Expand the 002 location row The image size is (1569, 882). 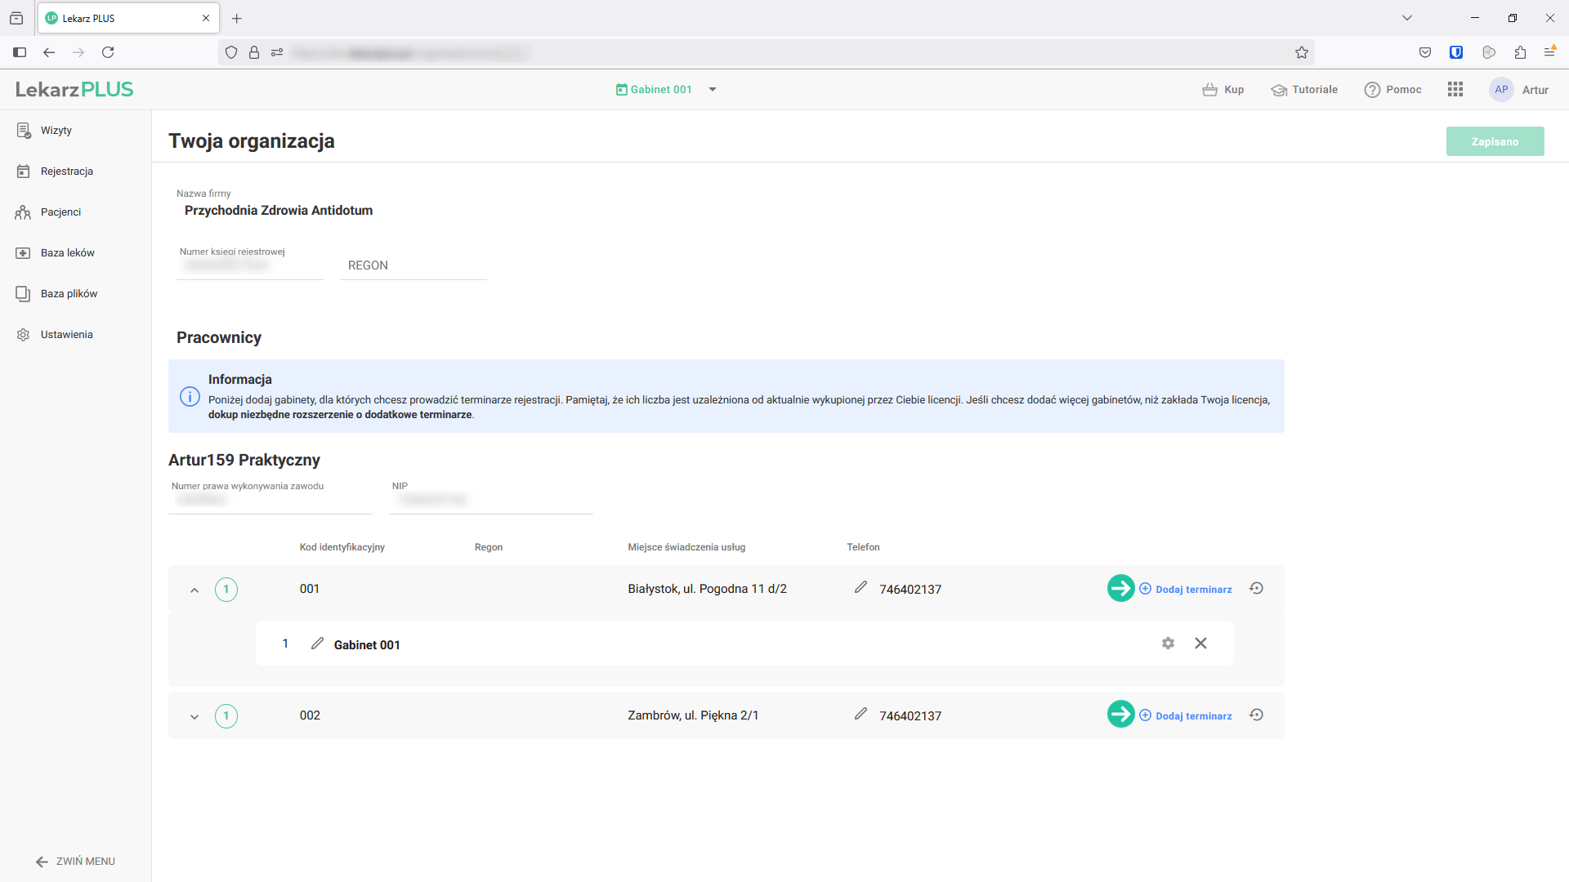tap(194, 716)
